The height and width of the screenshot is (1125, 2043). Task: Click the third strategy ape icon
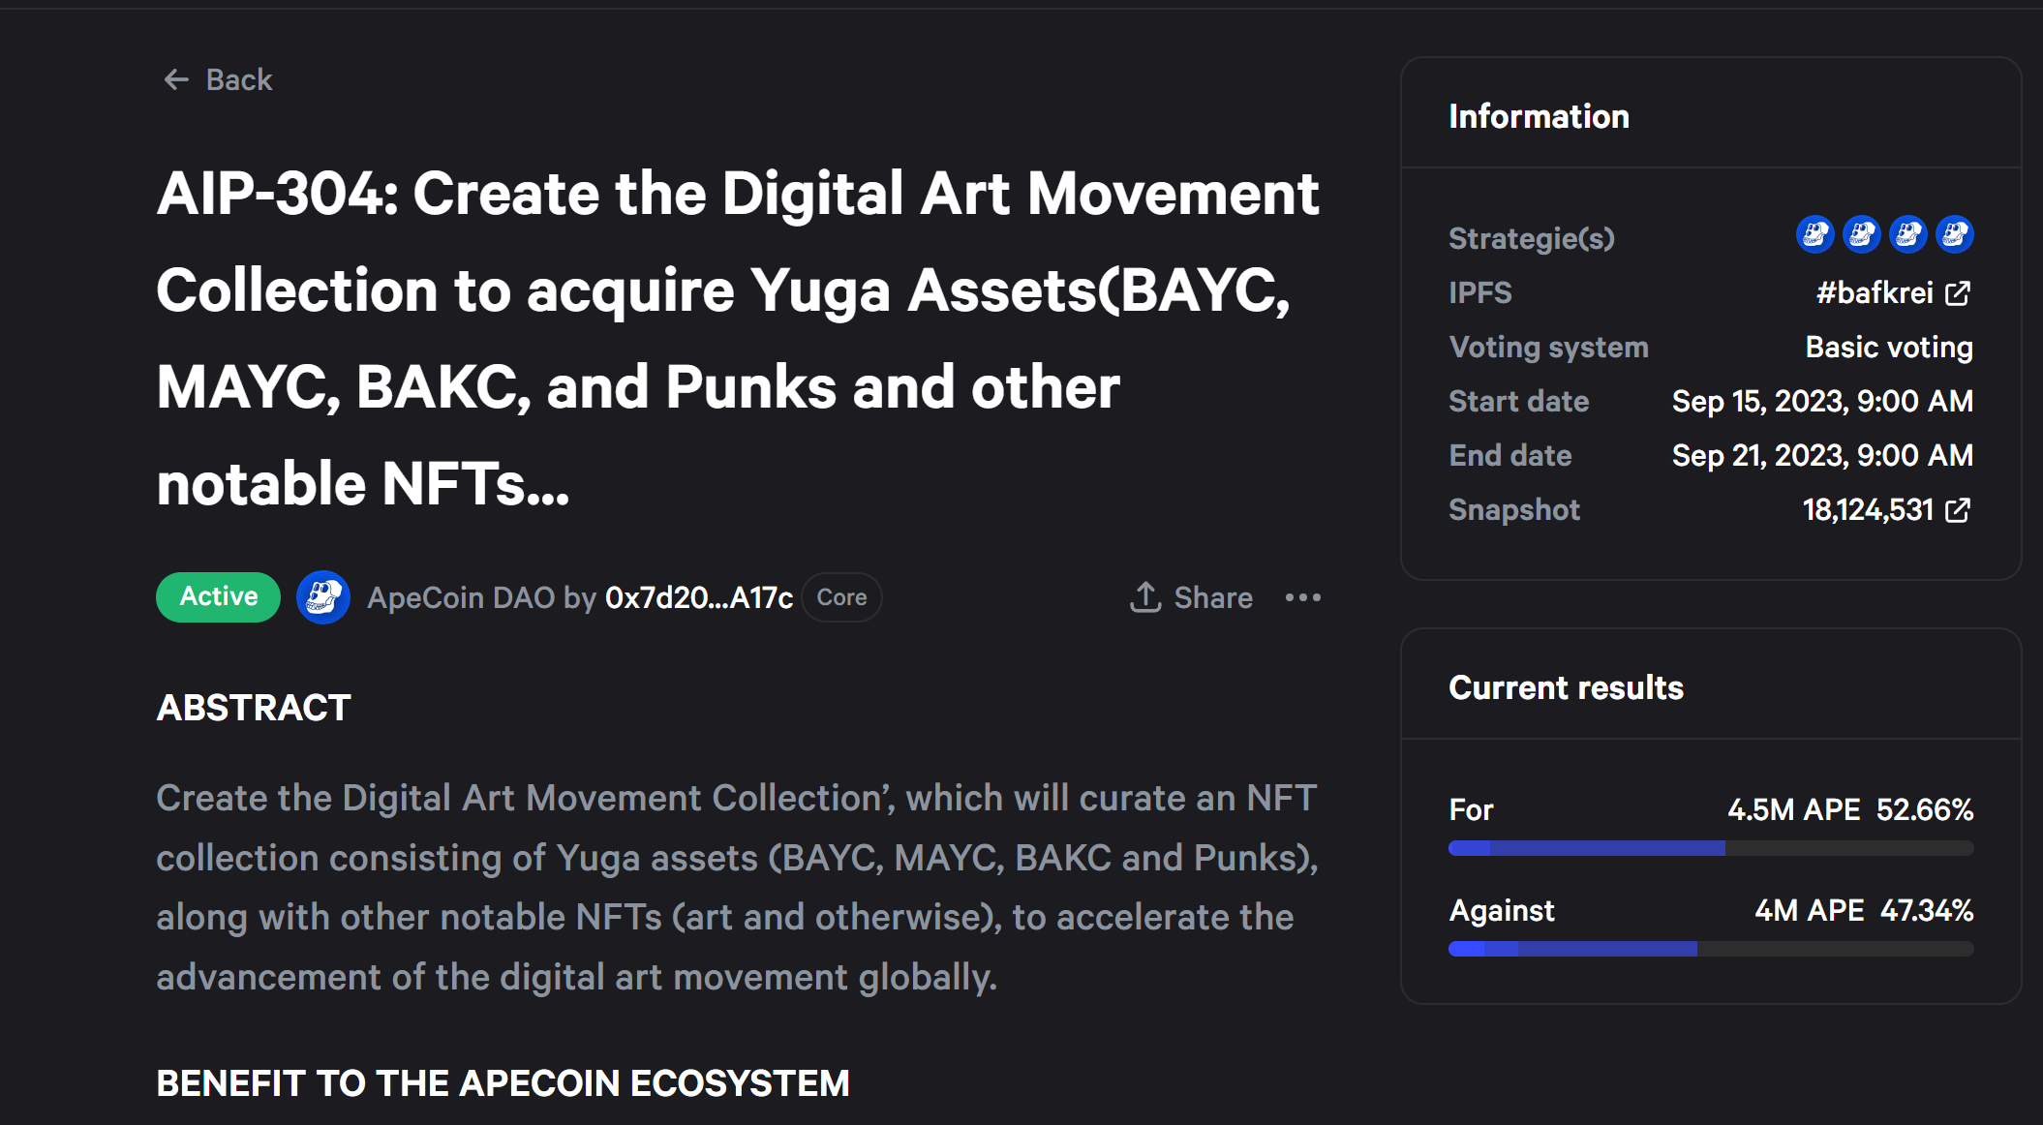(1907, 235)
